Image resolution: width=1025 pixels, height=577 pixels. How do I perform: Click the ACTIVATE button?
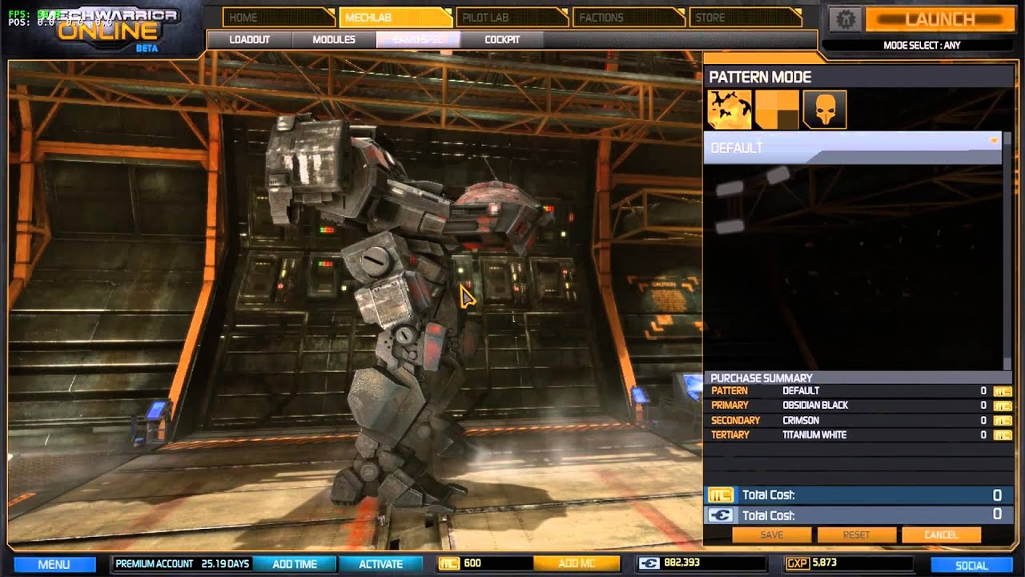pos(380,564)
